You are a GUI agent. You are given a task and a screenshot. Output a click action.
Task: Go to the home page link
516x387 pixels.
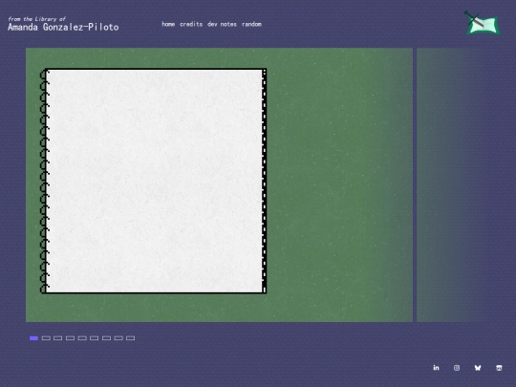tap(168, 24)
